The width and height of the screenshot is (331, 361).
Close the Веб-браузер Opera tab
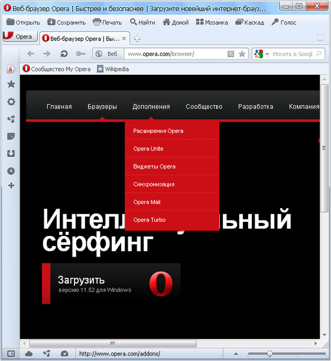pos(124,38)
